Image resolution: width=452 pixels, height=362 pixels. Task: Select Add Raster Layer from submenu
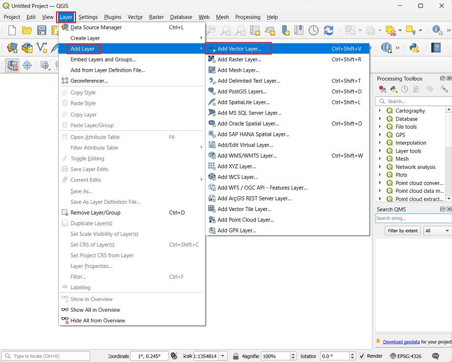239,59
